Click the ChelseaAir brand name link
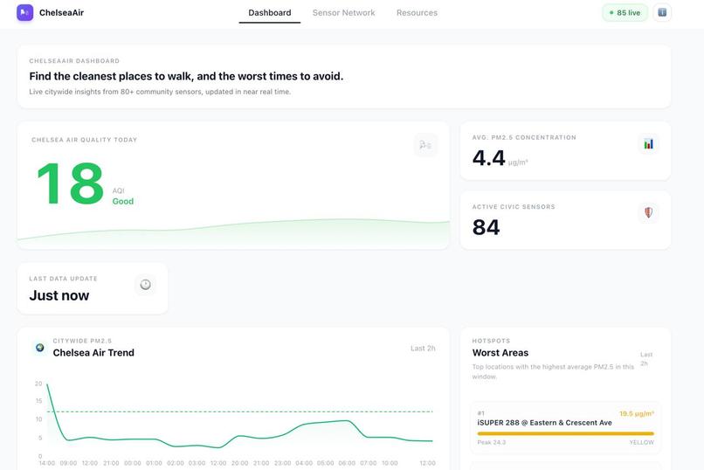Viewport: 704px width, 470px height. [61, 12]
